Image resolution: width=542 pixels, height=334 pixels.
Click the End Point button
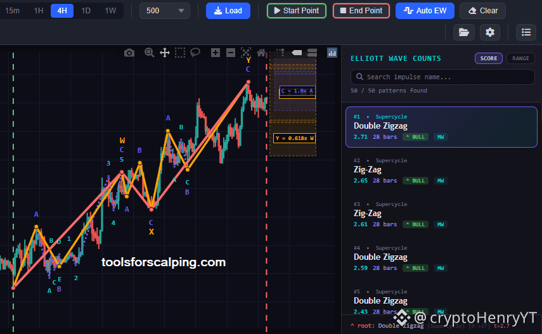point(361,11)
